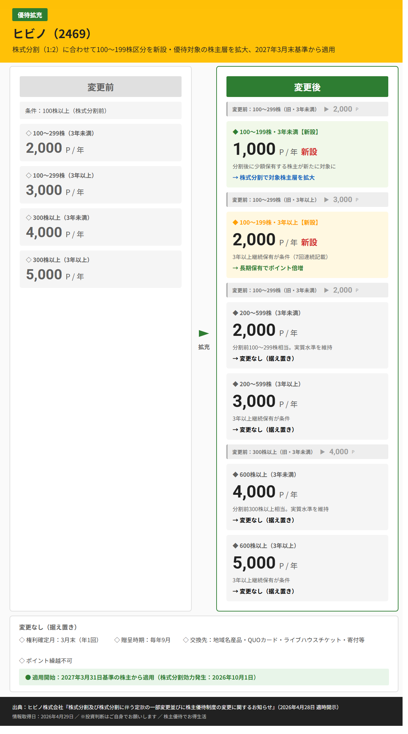Click the 変更後 green header
This screenshot has width=408, height=734.
(307, 87)
